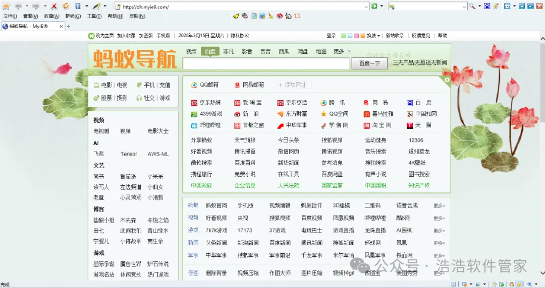
Task: Pick the blue skin color swatch
Action: coord(350,36)
